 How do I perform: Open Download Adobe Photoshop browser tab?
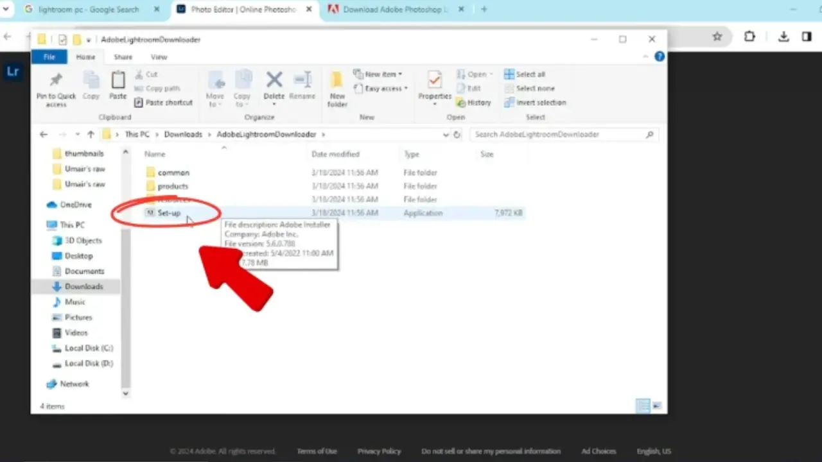coord(396,10)
